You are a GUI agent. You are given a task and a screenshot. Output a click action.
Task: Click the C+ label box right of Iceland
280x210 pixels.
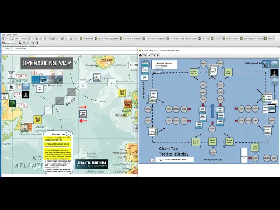(x=133, y=65)
